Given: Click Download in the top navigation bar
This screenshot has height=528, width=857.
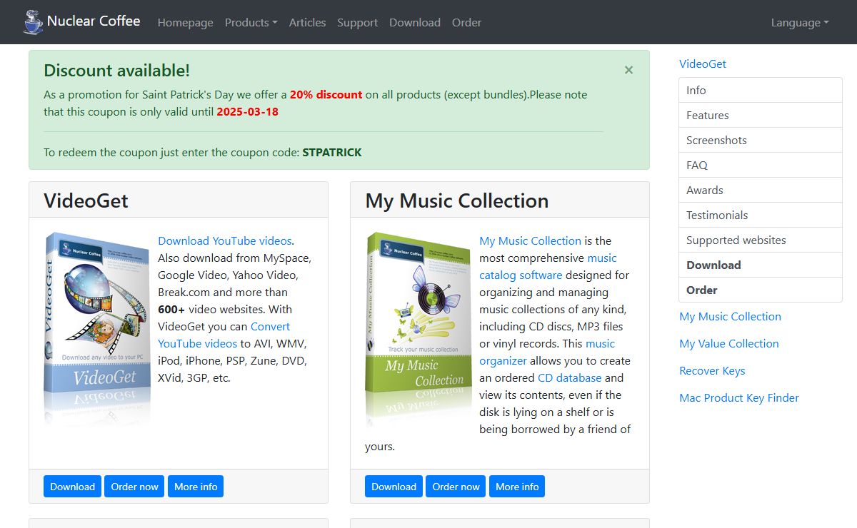Looking at the screenshot, I should coord(414,22).
